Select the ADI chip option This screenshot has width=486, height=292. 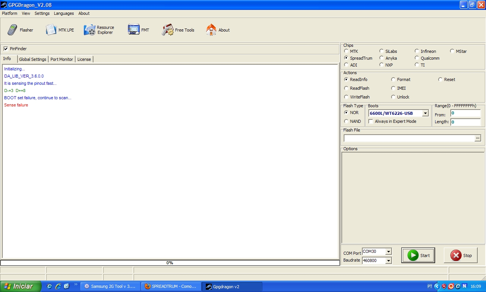[346, 65]
